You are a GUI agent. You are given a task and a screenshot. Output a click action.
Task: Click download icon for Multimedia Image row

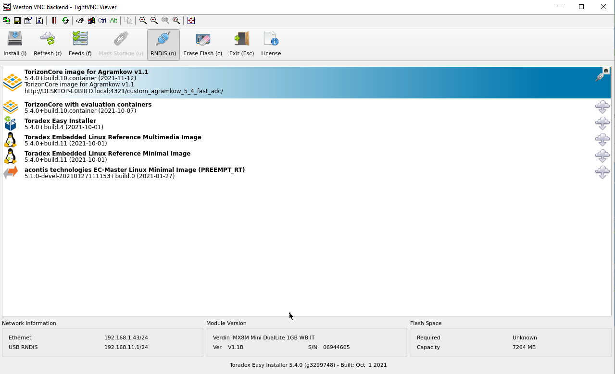pyautogui.click(x=602, y=140)
